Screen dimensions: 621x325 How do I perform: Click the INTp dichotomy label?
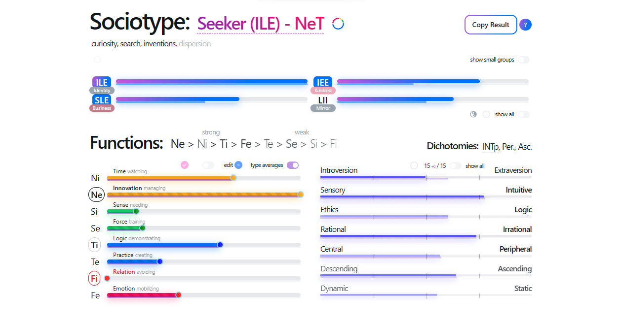(x=489, y=146)
